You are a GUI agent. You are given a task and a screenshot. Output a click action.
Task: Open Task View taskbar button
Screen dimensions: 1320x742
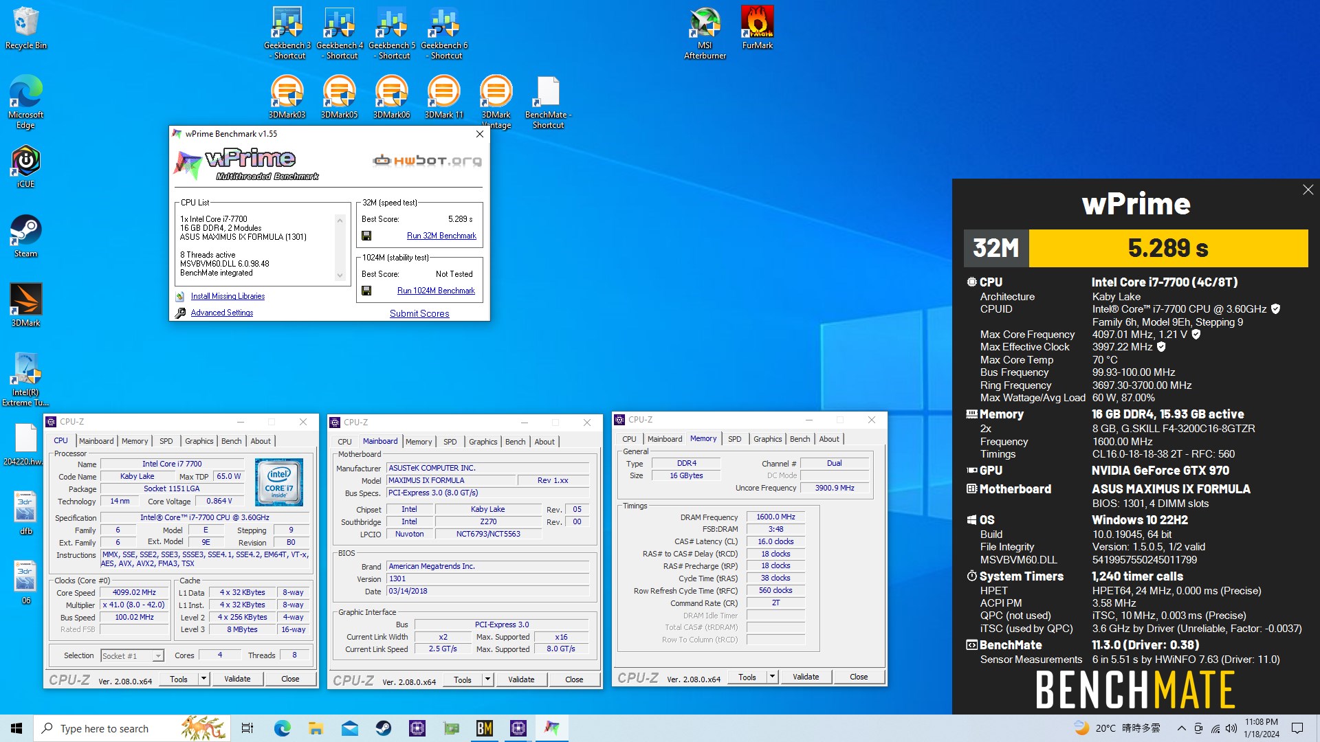[x=247, y=728]
